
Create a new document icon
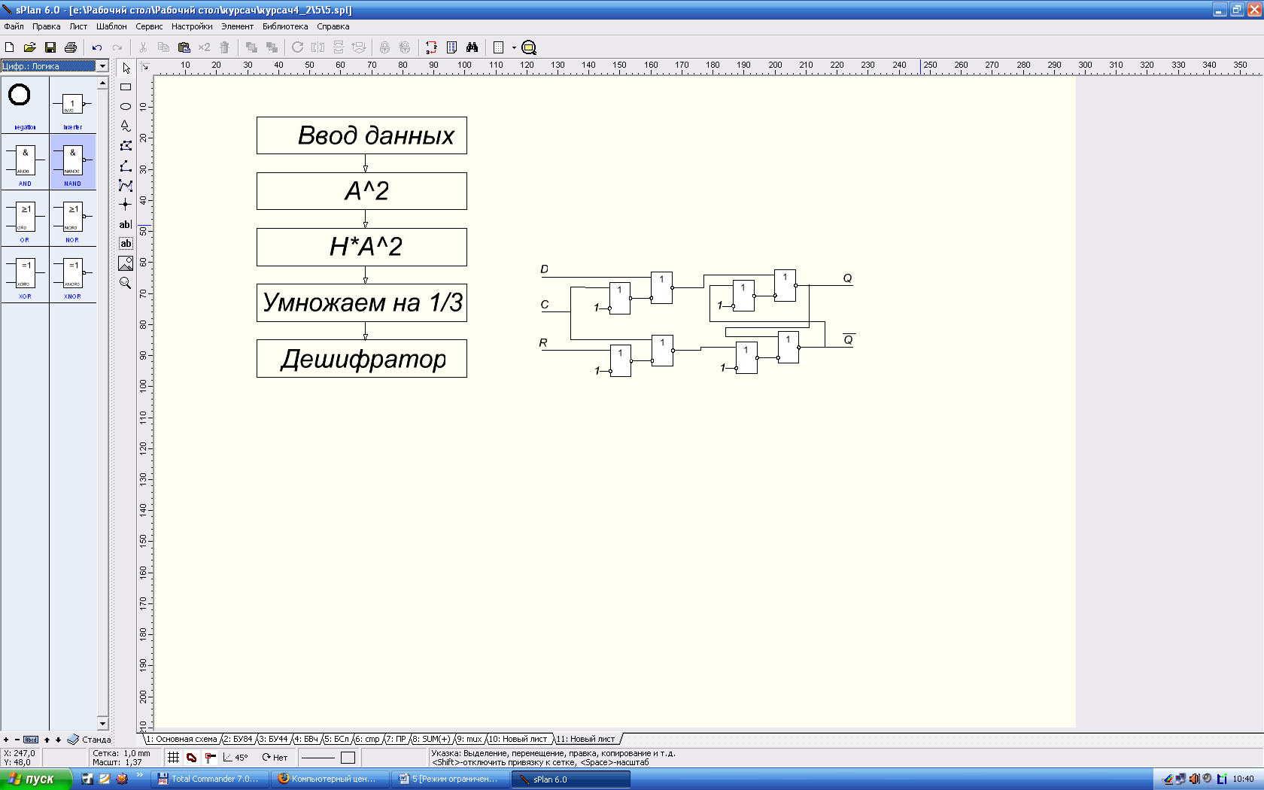pos(10,47)
